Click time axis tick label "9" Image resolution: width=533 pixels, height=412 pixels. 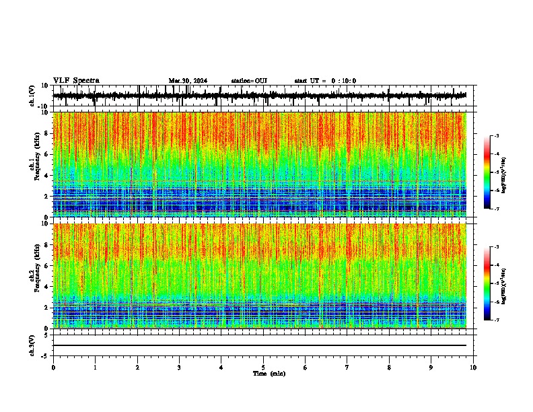[431, 368]
